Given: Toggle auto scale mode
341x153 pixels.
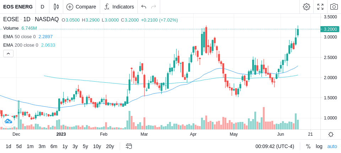Looking at the screenshot, I should 332,146.
